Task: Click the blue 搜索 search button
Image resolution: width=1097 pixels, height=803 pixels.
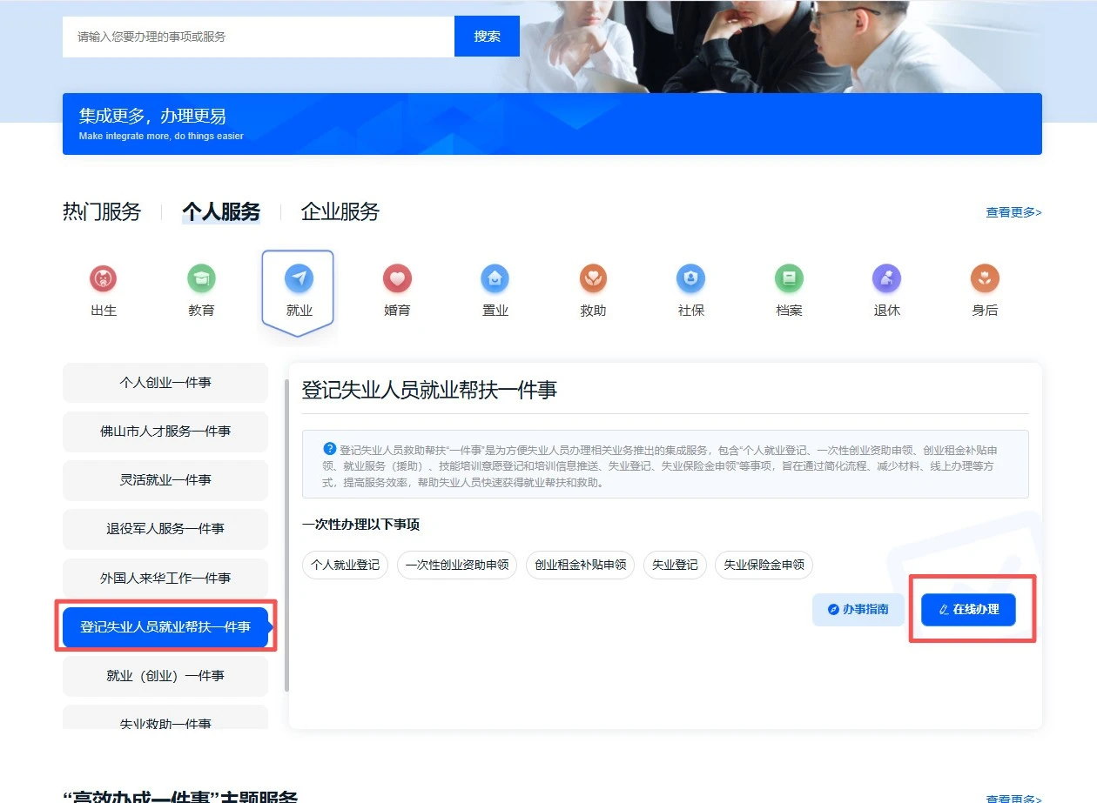Action: pos(487,37)
